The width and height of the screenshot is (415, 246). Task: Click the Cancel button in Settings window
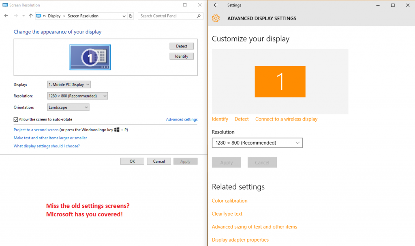point(262,162)
